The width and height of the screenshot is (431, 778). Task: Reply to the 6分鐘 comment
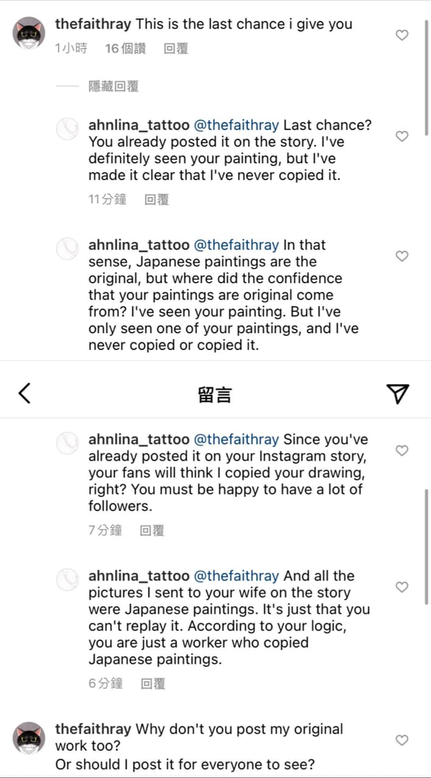click(x=153, y=684)
